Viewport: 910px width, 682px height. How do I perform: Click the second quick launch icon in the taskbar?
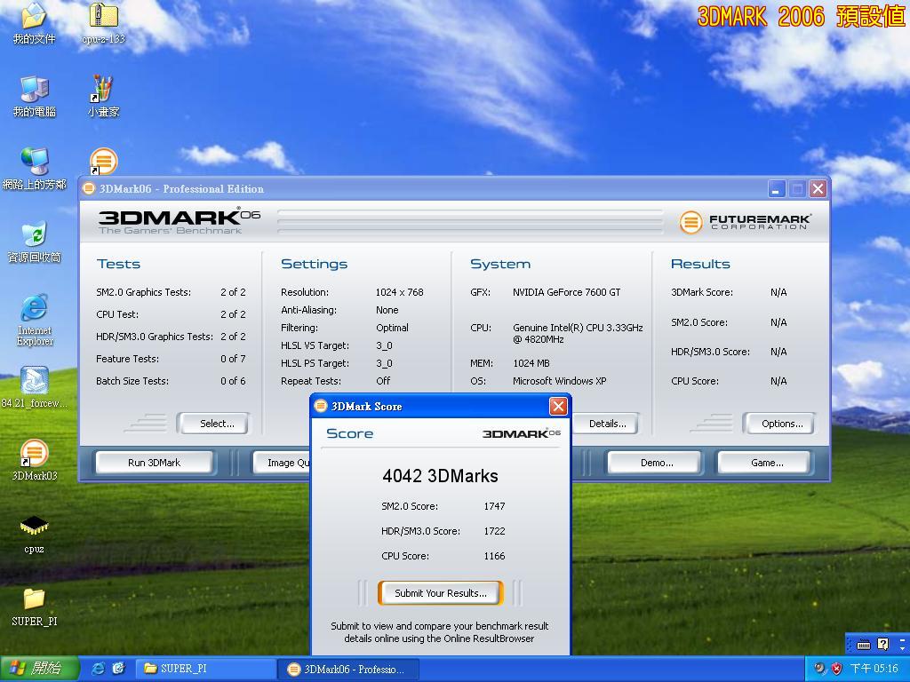tap(118, 669)
